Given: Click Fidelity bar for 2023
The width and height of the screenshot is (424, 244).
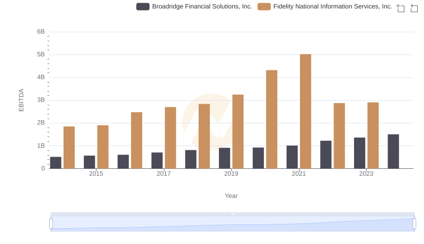Looking at the screenshot, I should coord(373,135).
